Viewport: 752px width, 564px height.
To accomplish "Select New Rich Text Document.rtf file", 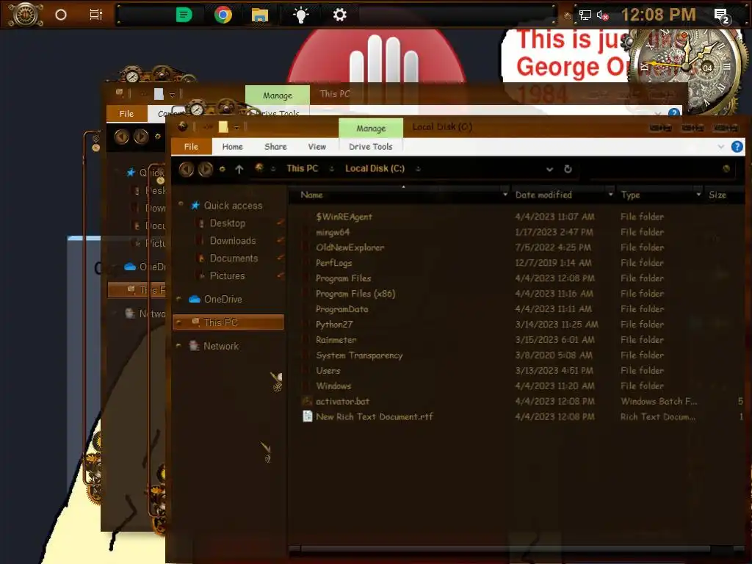I will pos(374,417).
